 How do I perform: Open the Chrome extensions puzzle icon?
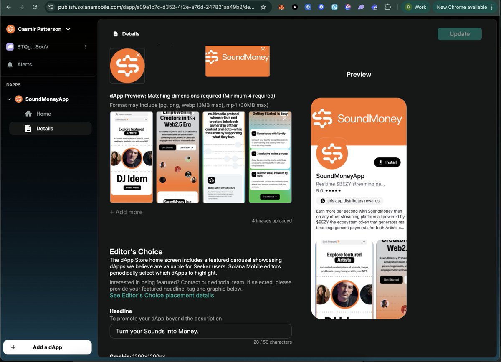click(388, 7)
